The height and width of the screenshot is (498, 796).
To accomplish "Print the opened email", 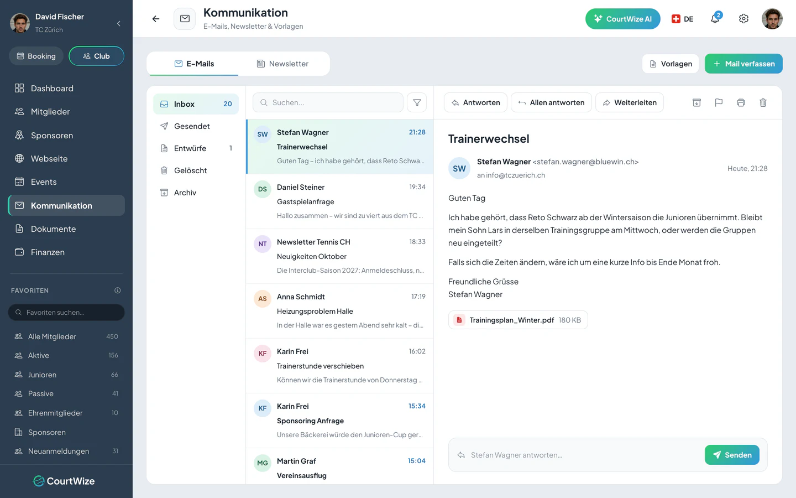I will click(x=741, y=102).
